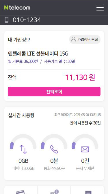The image size is (108, 194).
Task: Tap the 11,130 원 balance amount
Action: (80, 77)
